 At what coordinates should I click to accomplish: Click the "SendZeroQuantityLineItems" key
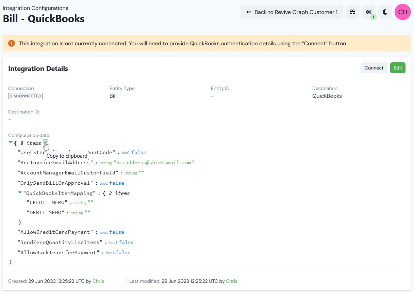click(x=60, y=242)
